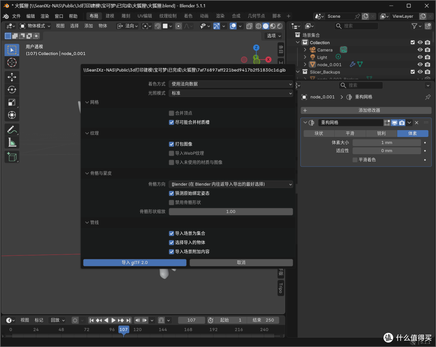Jump to the start frame

[x=92, y=320]
